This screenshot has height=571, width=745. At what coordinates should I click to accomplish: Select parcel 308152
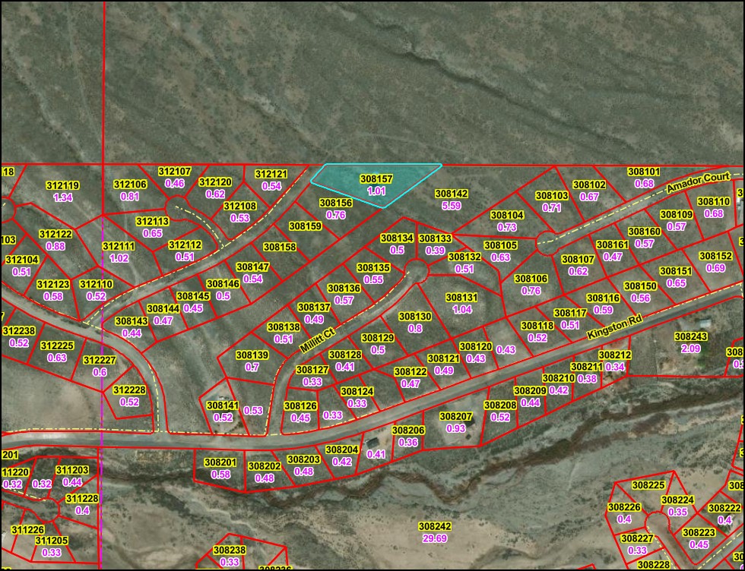(x=715, y=256)
